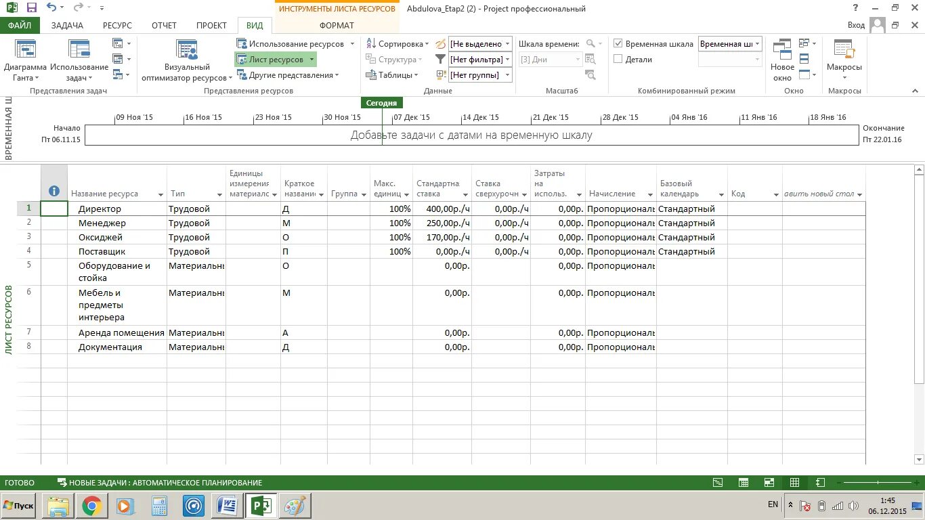Click the Использование ресурсов view button

pos(295,44)
